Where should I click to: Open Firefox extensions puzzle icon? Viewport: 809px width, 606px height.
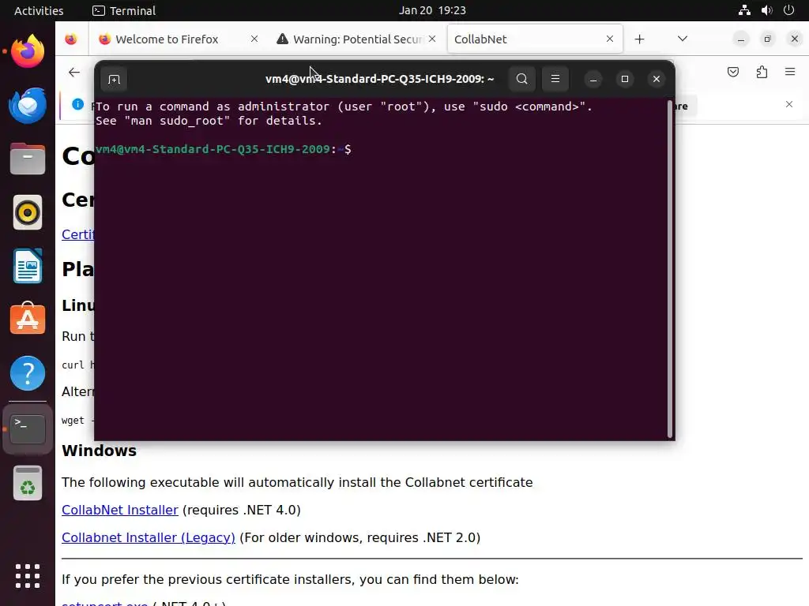pyautogui.click(x=762, y=72)
